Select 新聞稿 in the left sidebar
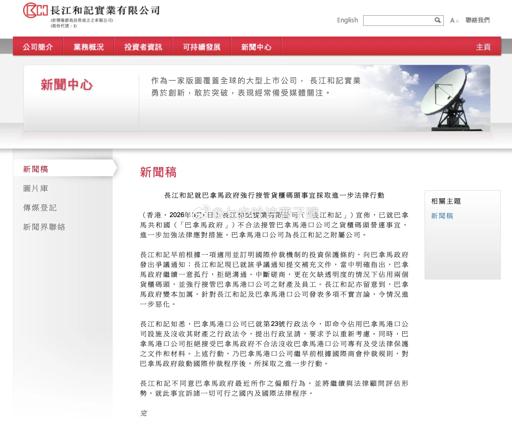Viewport: 512px width, 425px height. [35, 169]
